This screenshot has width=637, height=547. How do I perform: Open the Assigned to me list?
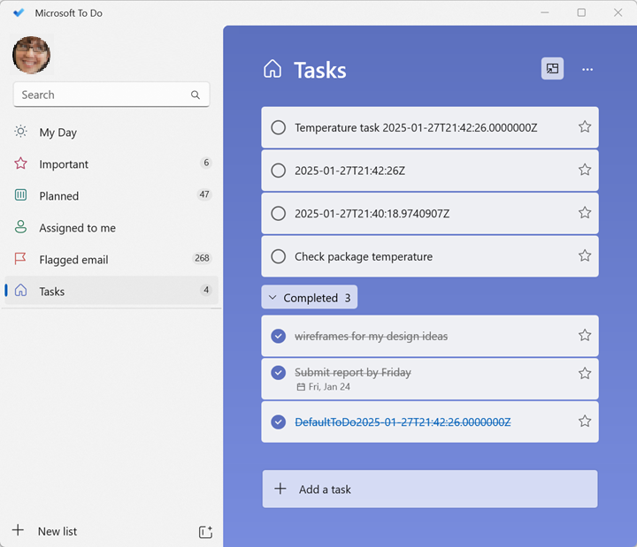point(111,227)
